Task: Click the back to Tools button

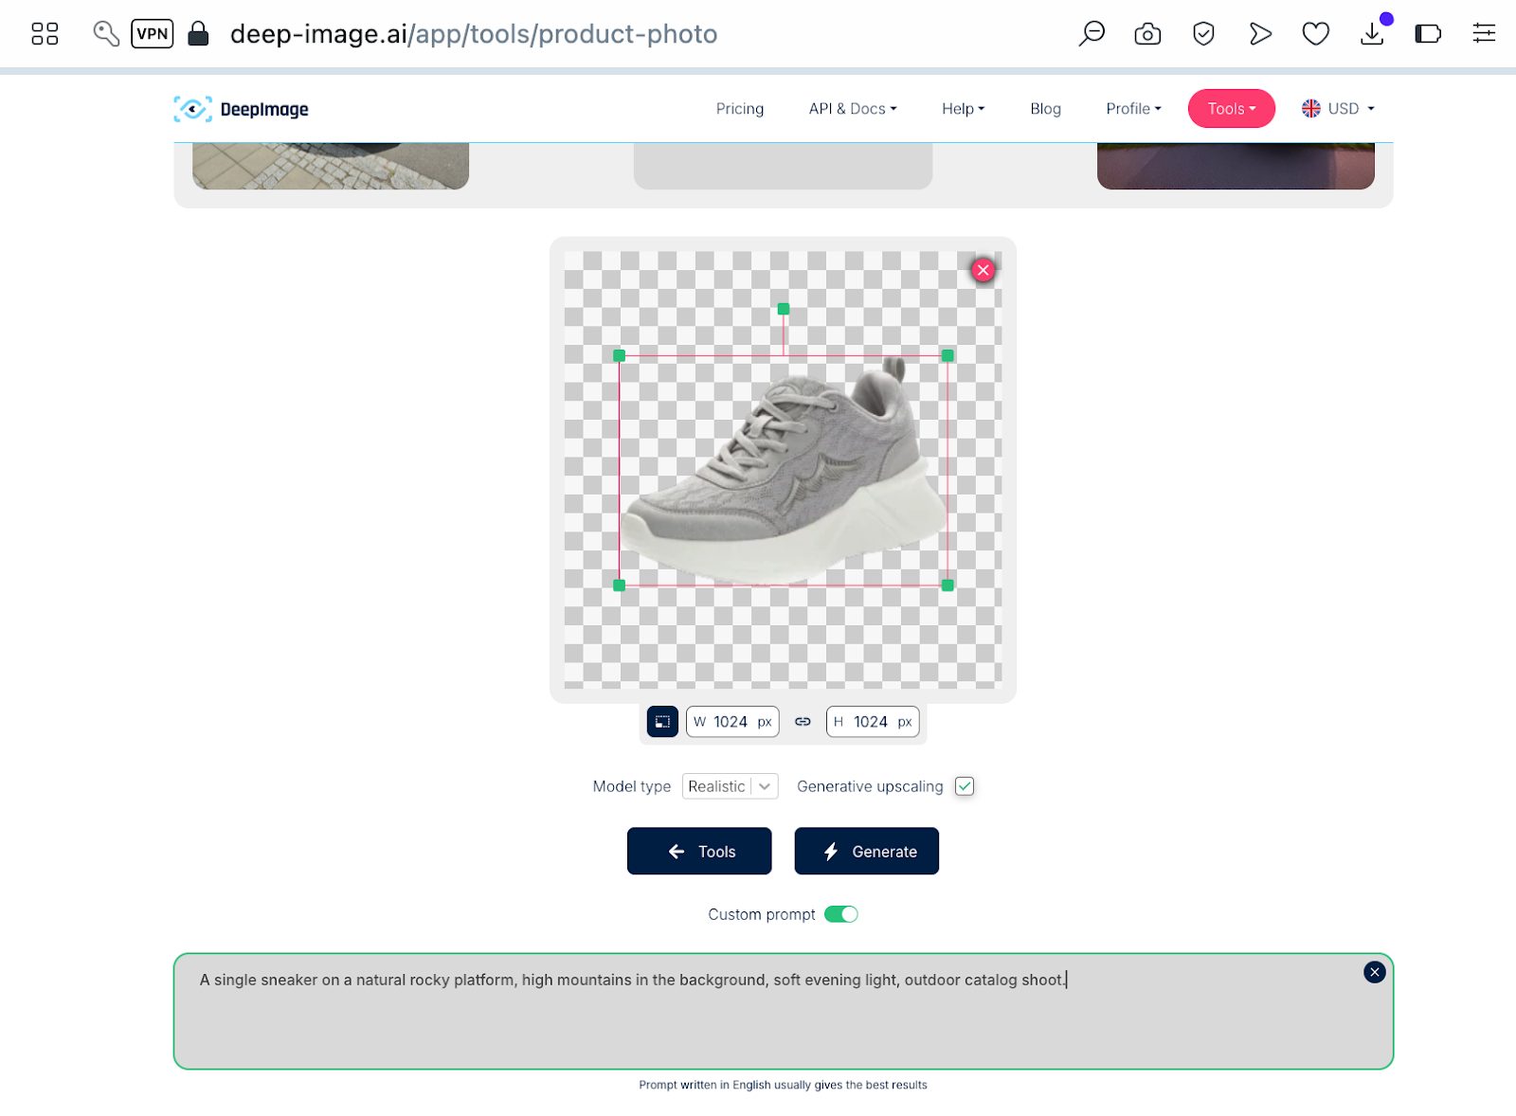Action: pyautogui.click(x=699, y=851)
